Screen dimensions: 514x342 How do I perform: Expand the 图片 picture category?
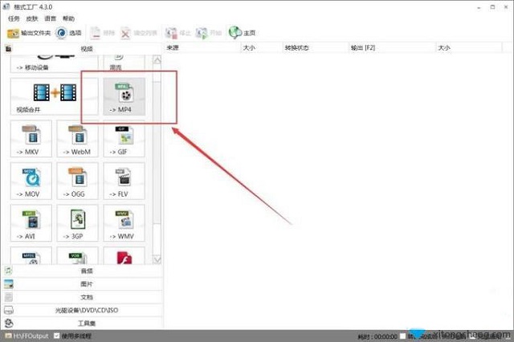82,284
